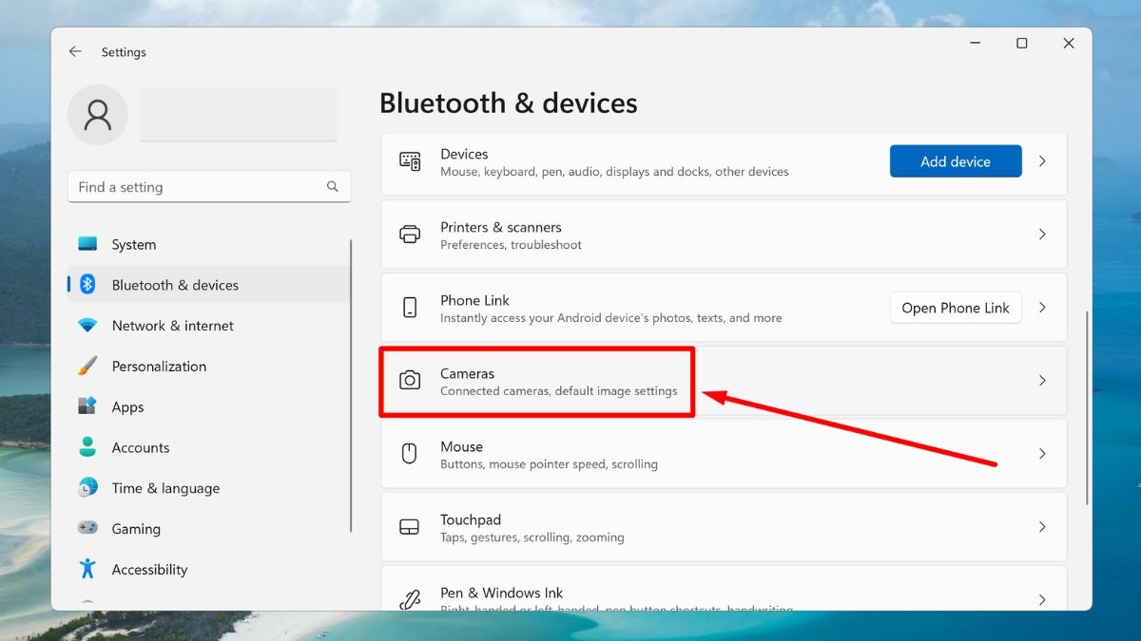Expand the Cameras row chevron

pyautogui.click(x=1042, y=381)
